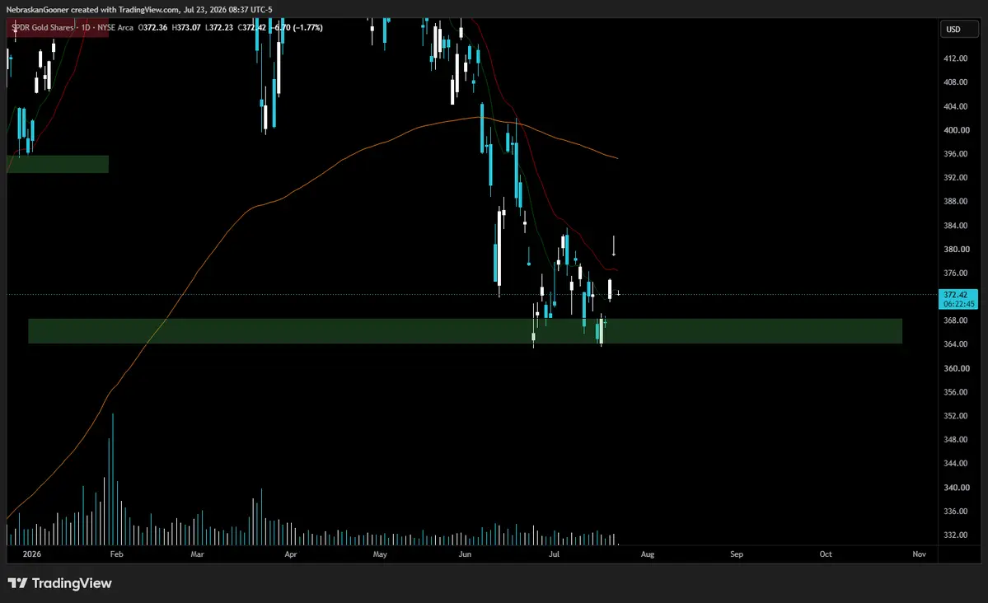
Task: Click the low value L372.23
Action: pos(218,28)
